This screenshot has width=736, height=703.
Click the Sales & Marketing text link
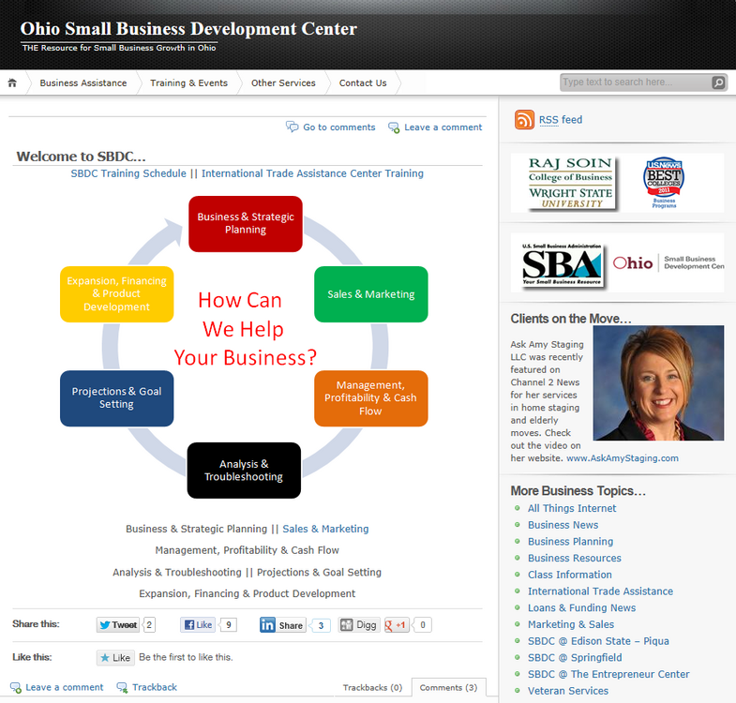tap(325, 529)
